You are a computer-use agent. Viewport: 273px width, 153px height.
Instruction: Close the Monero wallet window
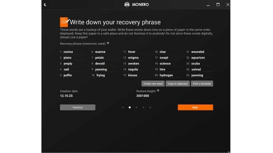pos(228,4)
